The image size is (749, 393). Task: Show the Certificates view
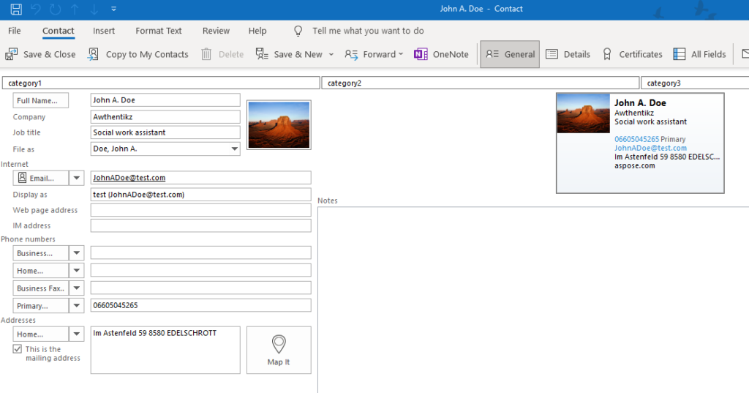pyautogui.click(x=632, y=54)
